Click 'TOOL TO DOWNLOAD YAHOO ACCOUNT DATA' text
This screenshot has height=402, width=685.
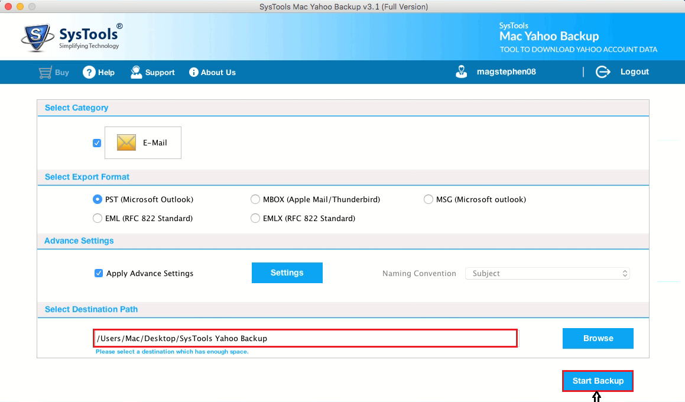(579, 50)
